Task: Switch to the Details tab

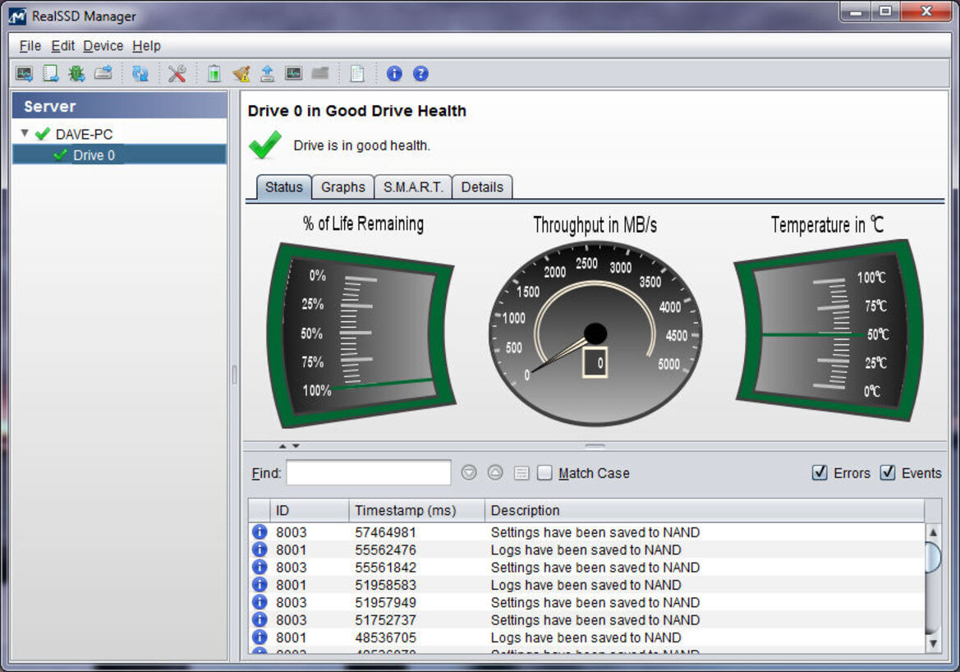Action: click(482, 186)
